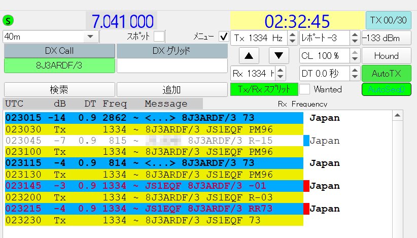The height and width of the screenshot is (238, 417).
Task: Click the Message column header
Action: coord(166,104)
